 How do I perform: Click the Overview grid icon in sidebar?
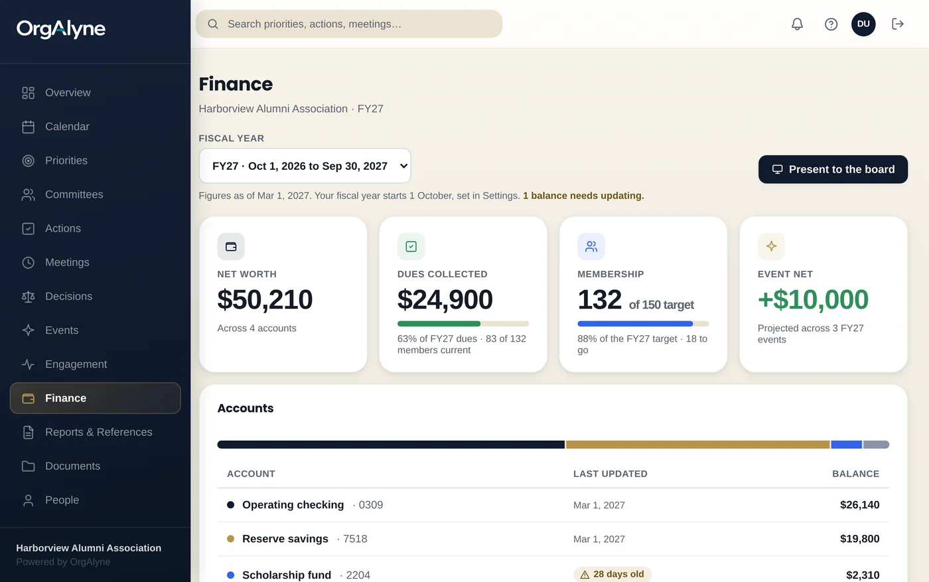[x=28, y=93]
